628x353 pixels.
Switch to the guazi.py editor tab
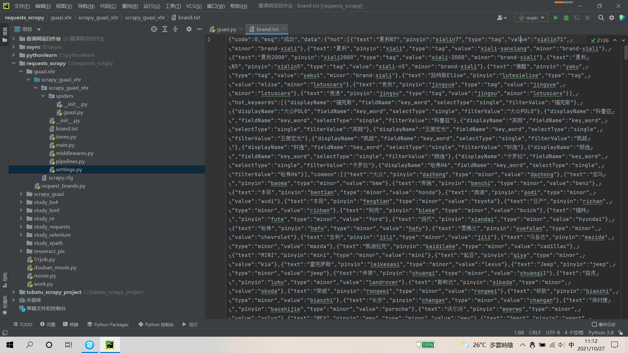(226, 29)
